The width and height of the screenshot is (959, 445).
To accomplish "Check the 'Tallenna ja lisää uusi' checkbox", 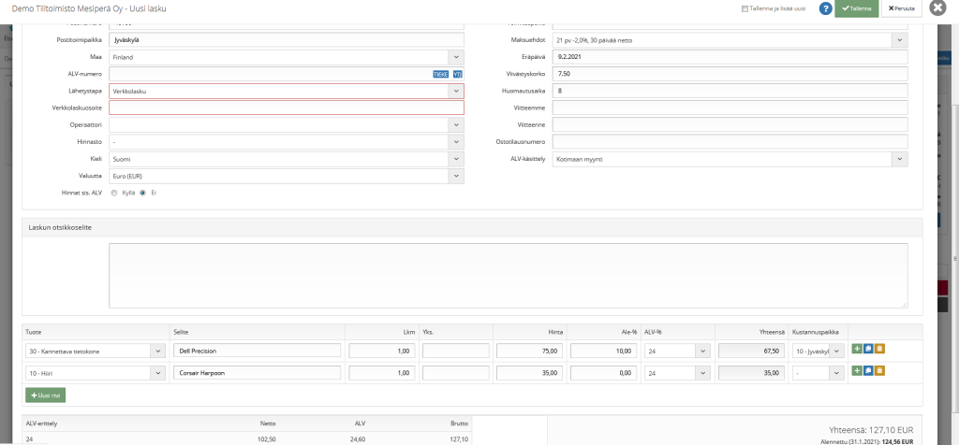I will click(x=745, y=9).
